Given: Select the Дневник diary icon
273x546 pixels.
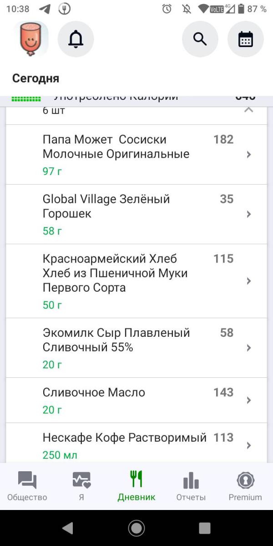Looking at the screenshot, I should pos(136,479).
